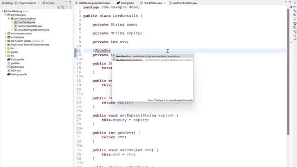Fold the method at line 13

82,59
